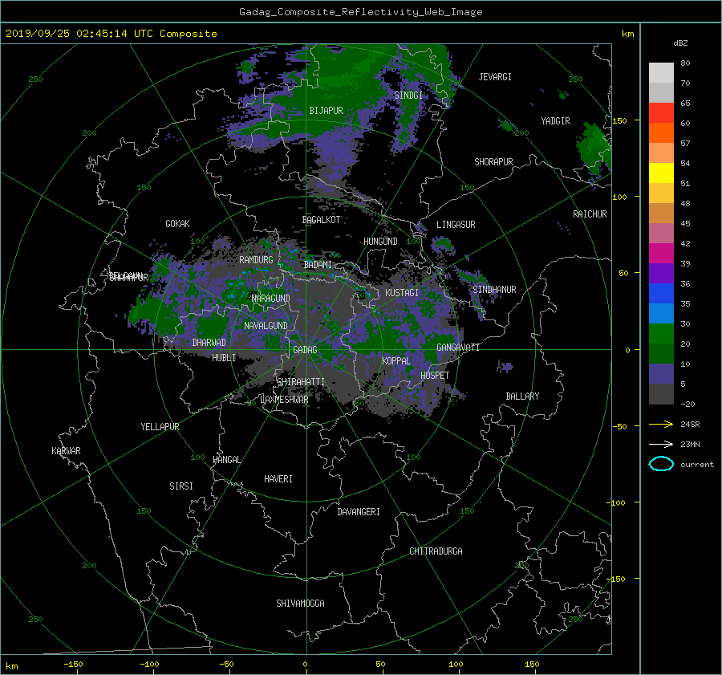
Task: Click the LAXMESHWAR city label
Action: point(284,400)
